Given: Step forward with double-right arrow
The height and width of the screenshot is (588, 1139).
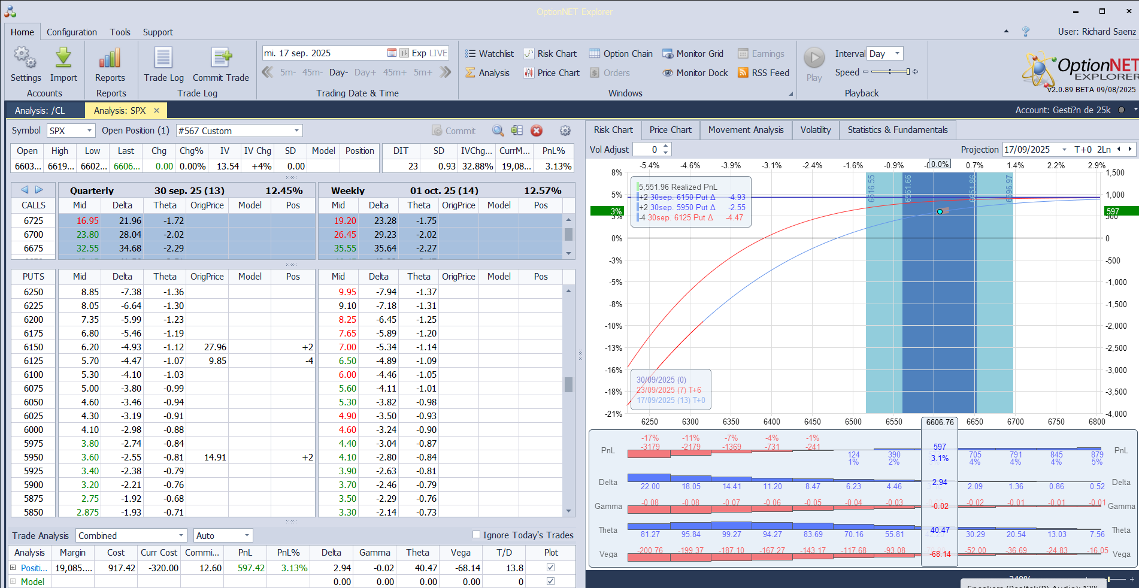Looking at the screenshot, I should tap(445, 72).
